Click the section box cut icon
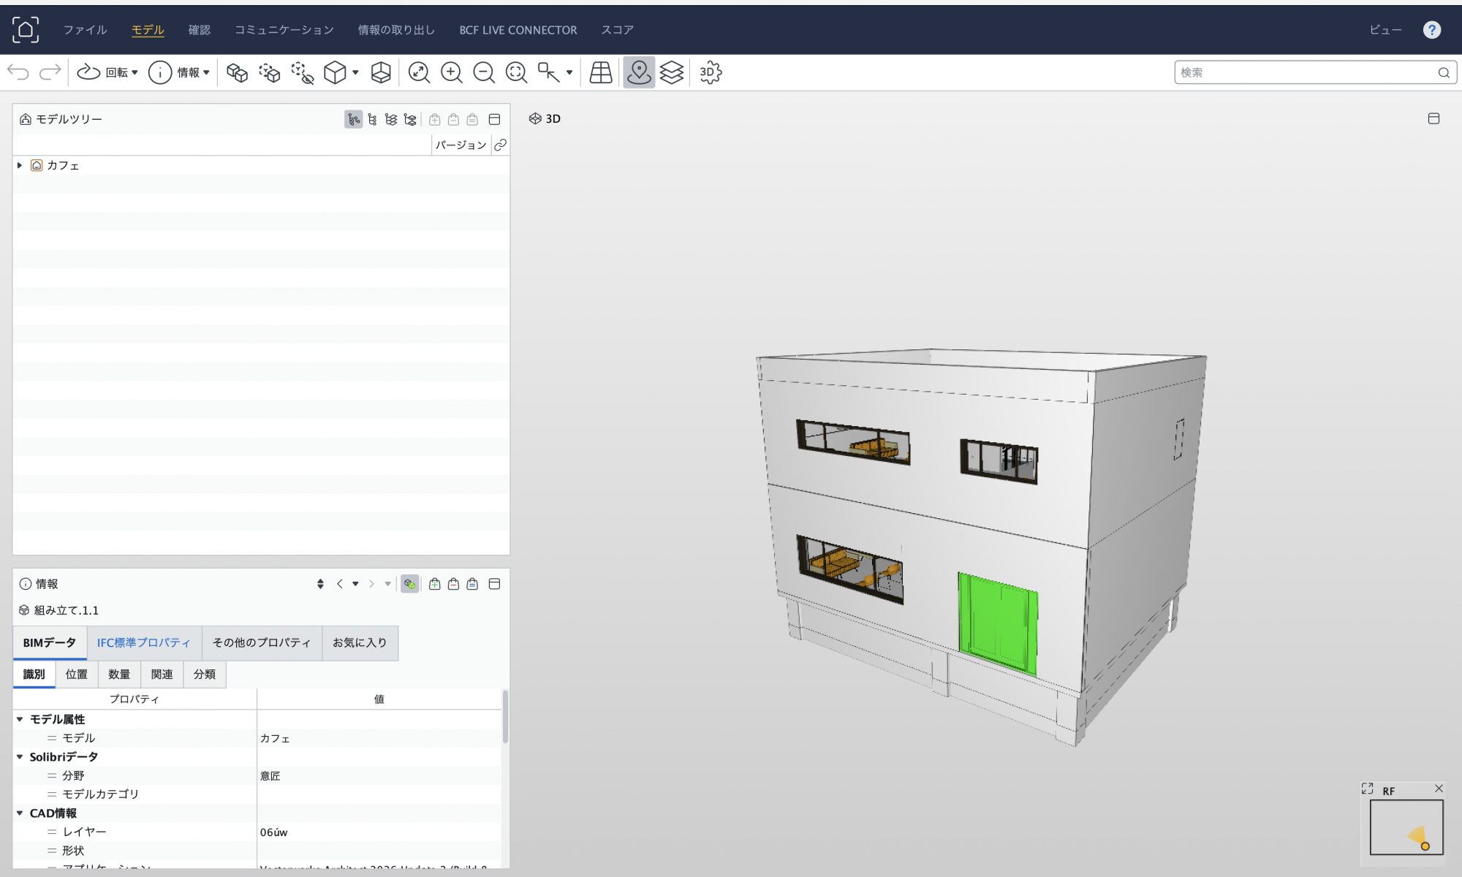Screen dimensions: 1462x877 [381, 72]
